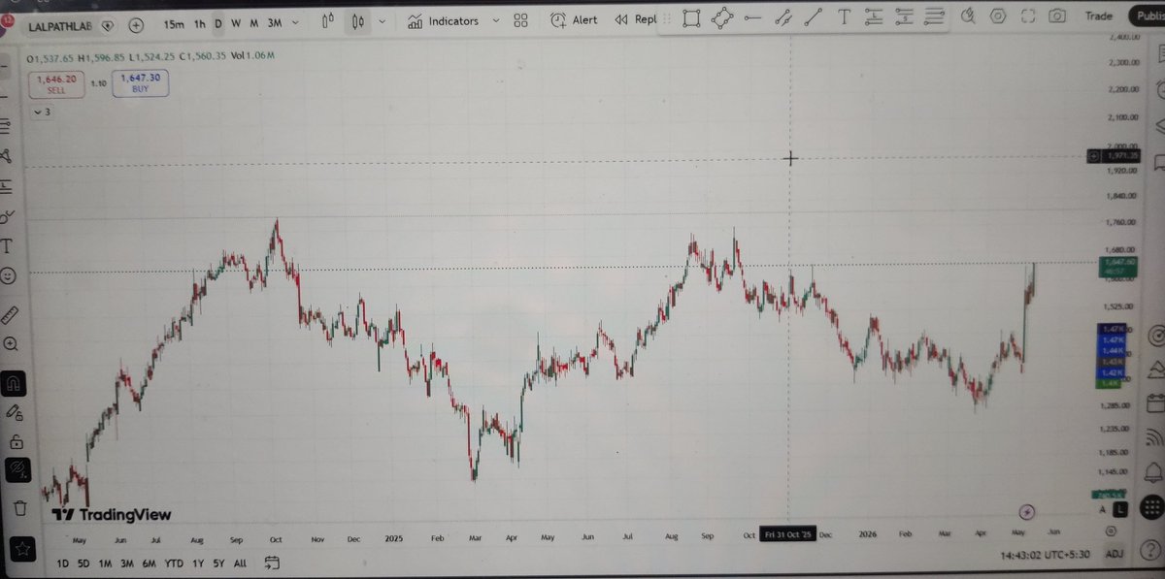Toggle the L log scale button
The width and height of the screenshot is (1165, 579).
[1119, 508]
